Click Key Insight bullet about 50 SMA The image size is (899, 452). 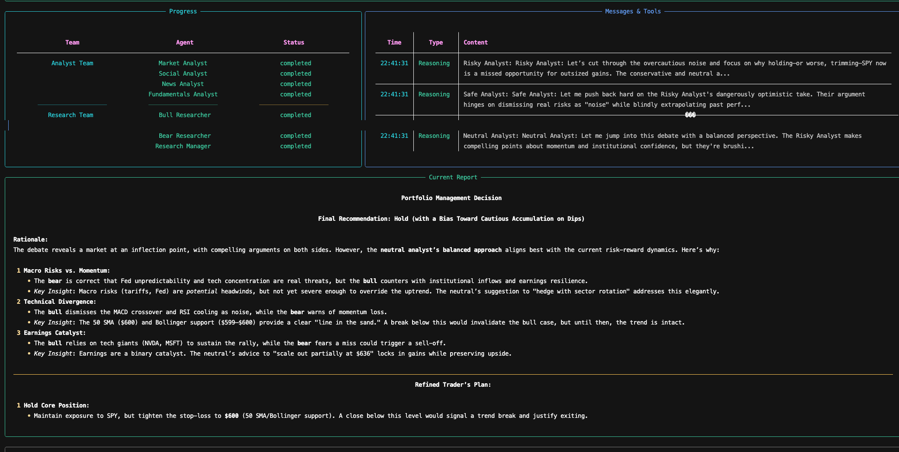(359, 322)
